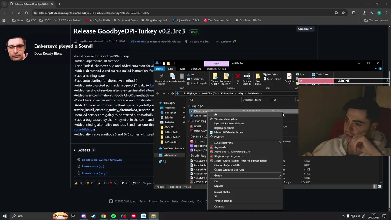Image resolution: width=391 pixels, height=220 pixels.
Task: Open Chrome from the taskbar
Action: point(104,216)
